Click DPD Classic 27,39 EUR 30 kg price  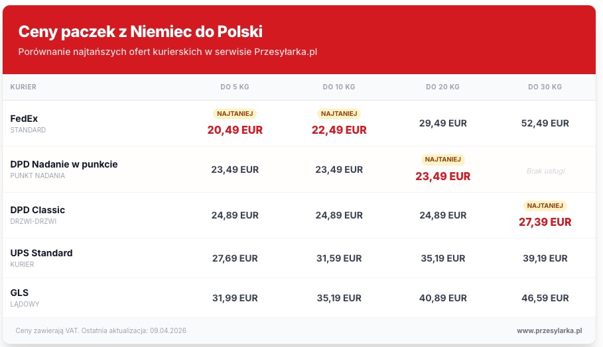tap(545, 222)
